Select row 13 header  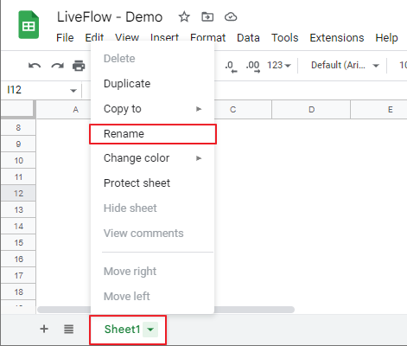tap(18, 209)
